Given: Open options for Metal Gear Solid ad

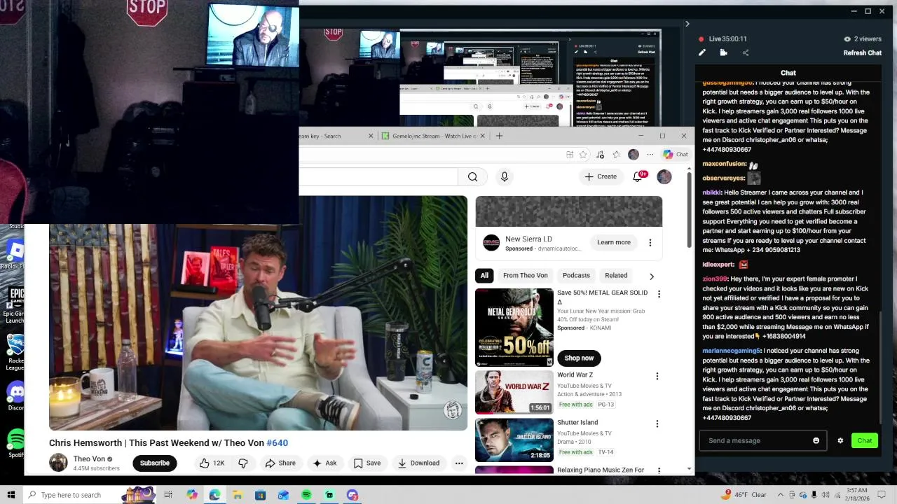Looking at the screenshot, I should coord(659,294).
